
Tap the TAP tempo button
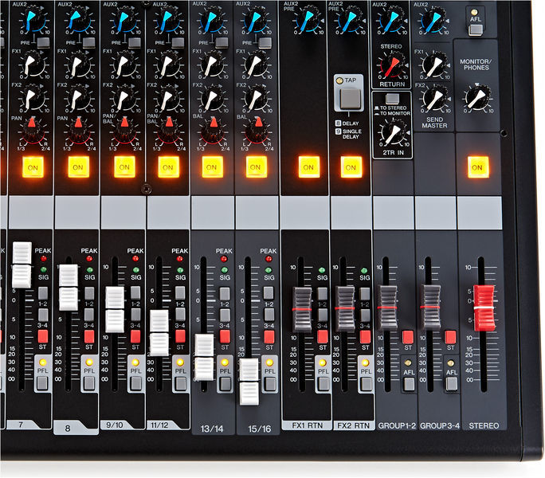[350, 98]
